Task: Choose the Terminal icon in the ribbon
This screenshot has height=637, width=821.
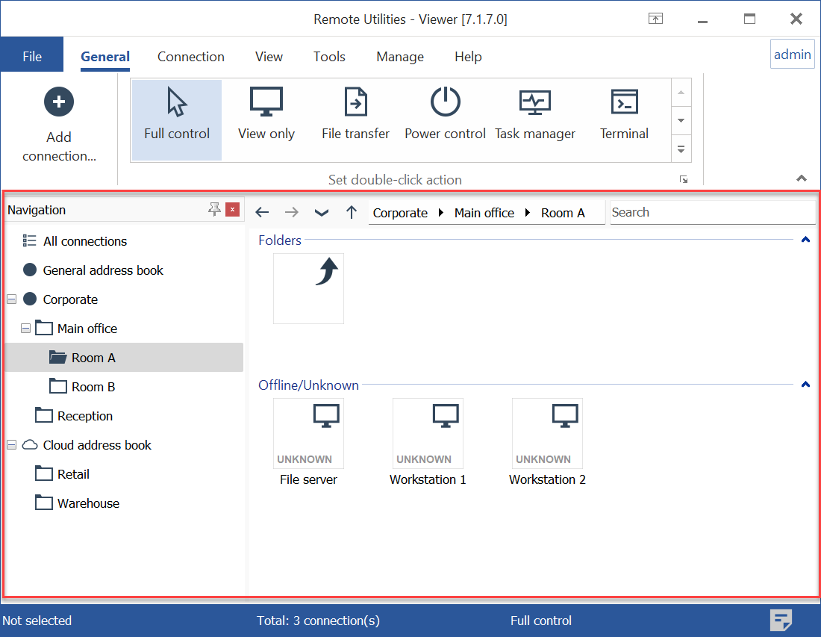Action: (x=624, y=102)
